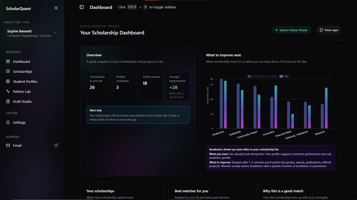Viewport: 357px width, 200px height.
Task: Click the Academics You bar in chart
Action: coord(225,105)
